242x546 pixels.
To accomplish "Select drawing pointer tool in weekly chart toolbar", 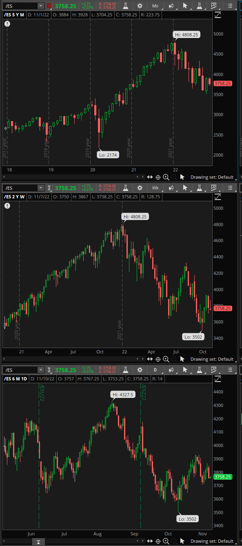I will [185, 188].
